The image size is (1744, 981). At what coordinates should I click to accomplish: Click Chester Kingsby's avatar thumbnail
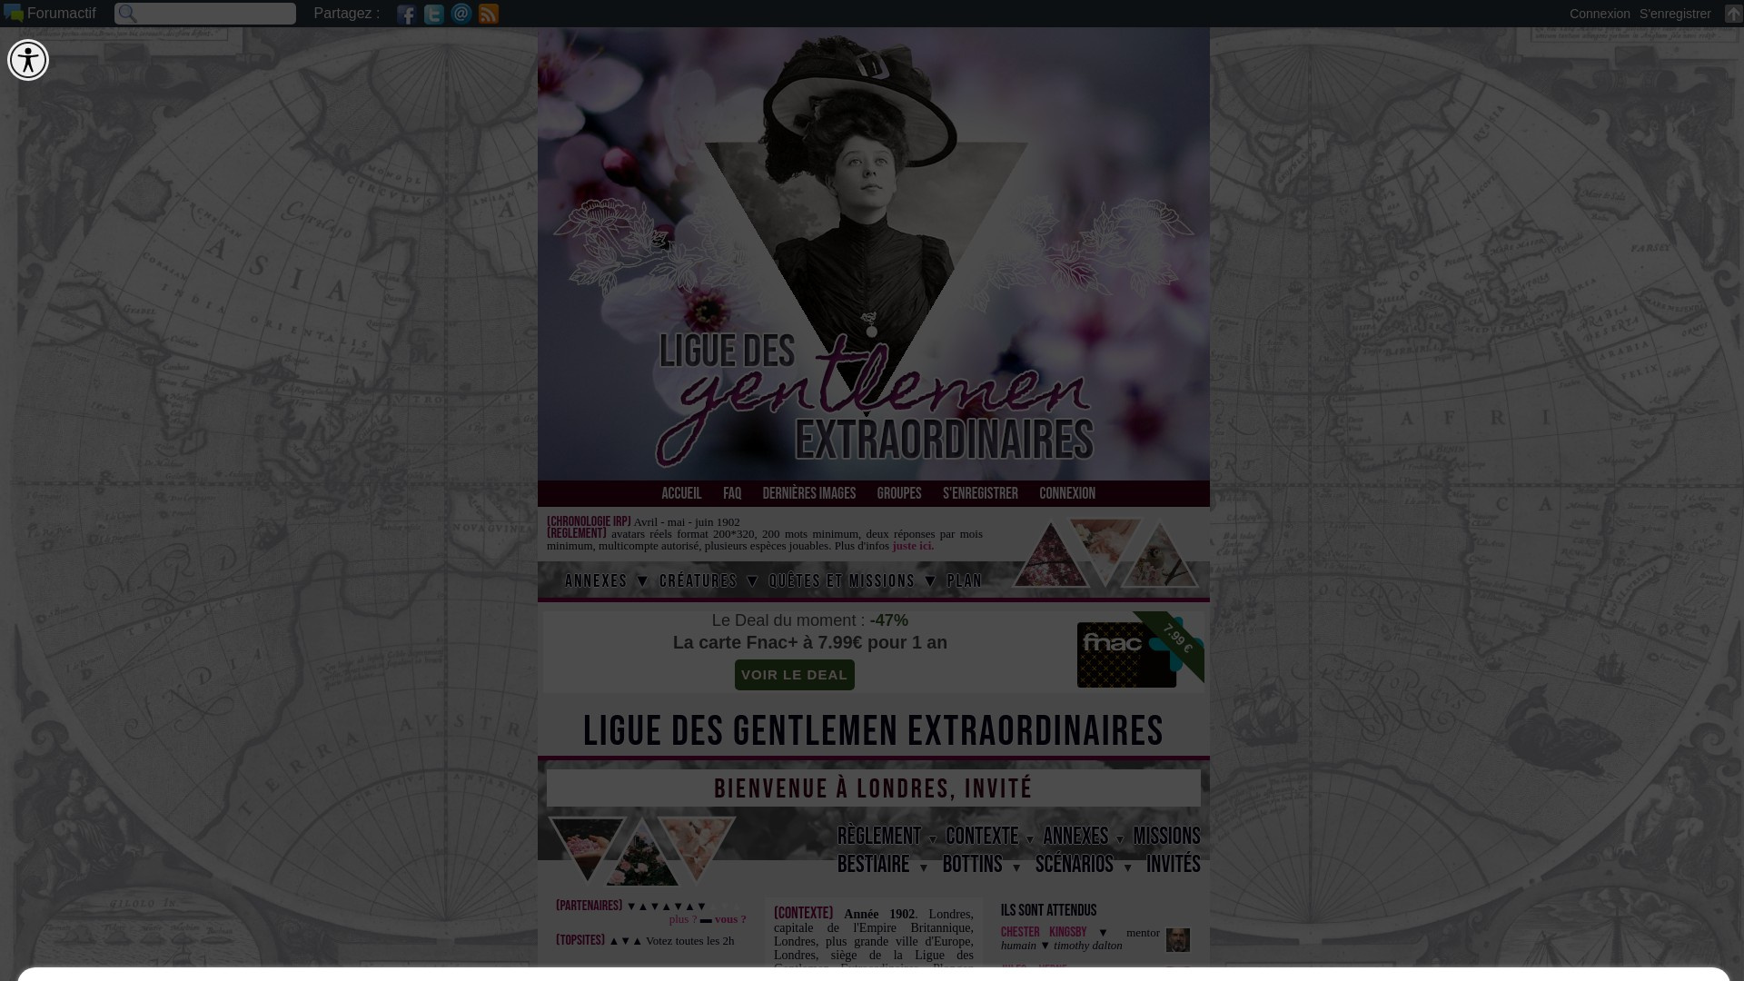point(1177,939)
